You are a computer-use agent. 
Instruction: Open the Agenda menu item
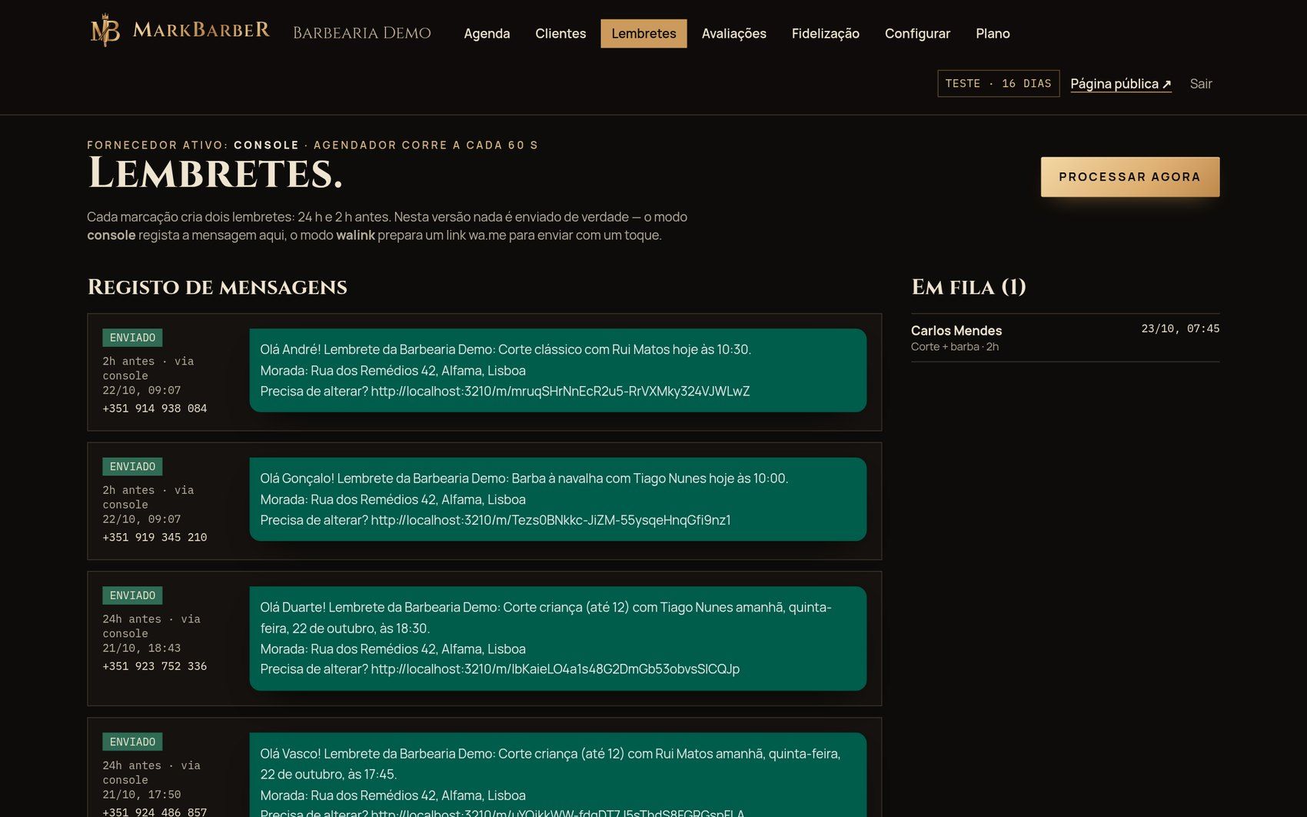coord(487,33)
